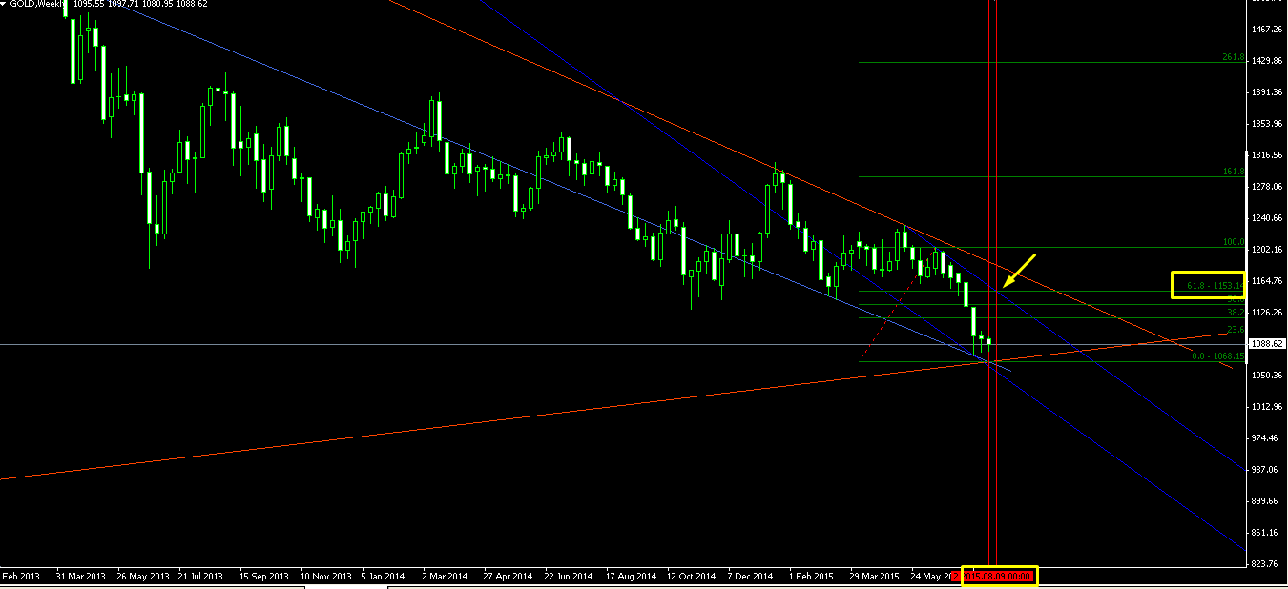This screenshot has height=589, width=1288.
Task: Click the 17 Aug 2014 date on time axis
Action: 631,576
